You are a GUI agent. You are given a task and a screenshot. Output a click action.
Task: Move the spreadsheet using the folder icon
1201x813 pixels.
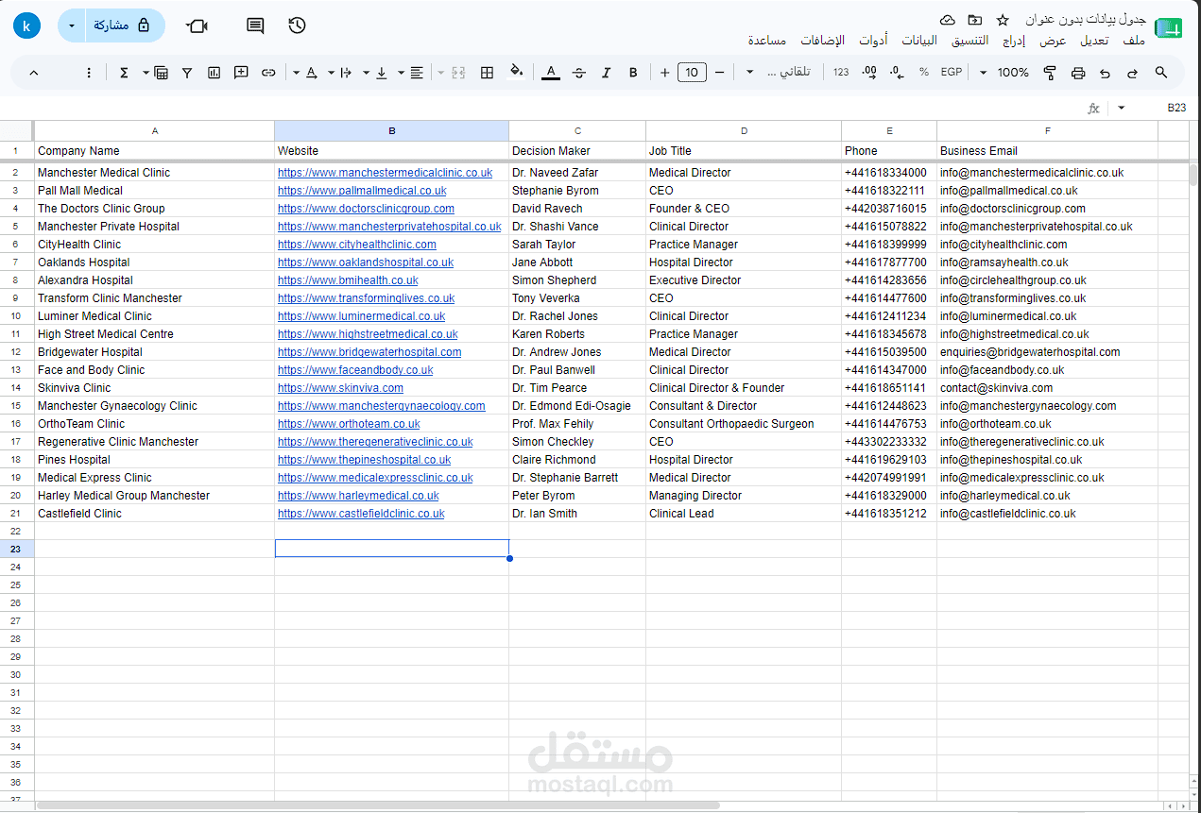pos(974,20)
